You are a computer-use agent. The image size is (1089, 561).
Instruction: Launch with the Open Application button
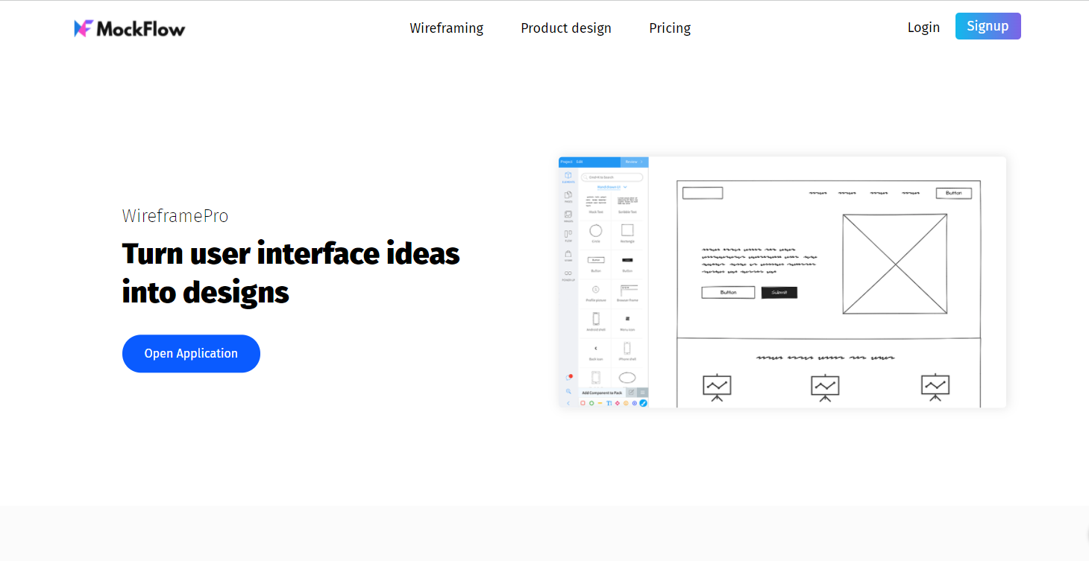tap(191, 354)
